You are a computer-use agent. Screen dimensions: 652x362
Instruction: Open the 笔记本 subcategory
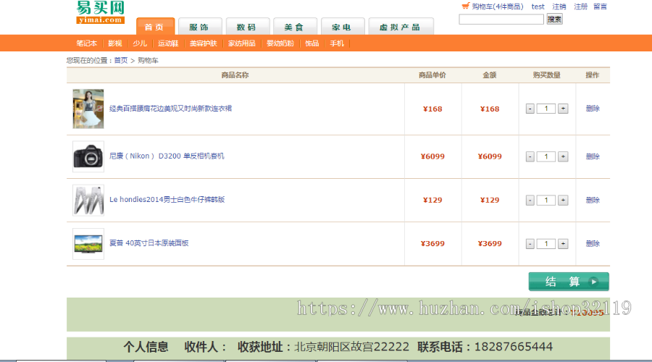[x=86, y=43]
